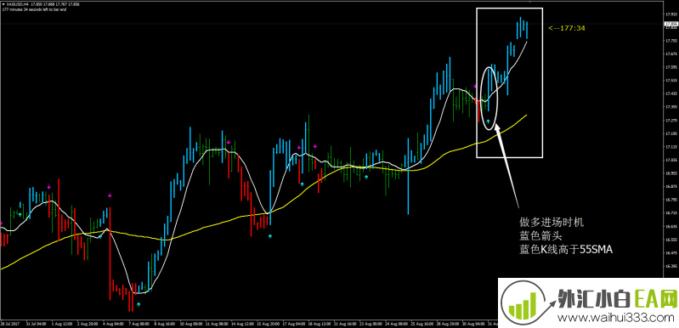Viewport: 679px width, 328px height.
Task: Click the '177 minutes 34 seconds left' text
Action: click(x=35, y=9)
